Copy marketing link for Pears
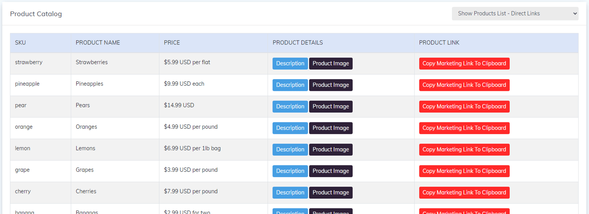 464,107
